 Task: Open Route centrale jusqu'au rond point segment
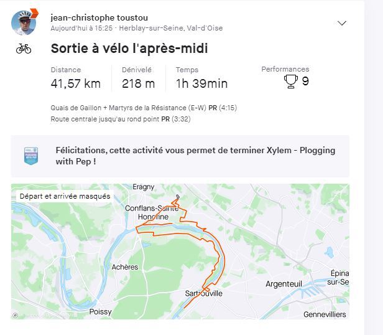pos(105,119)
